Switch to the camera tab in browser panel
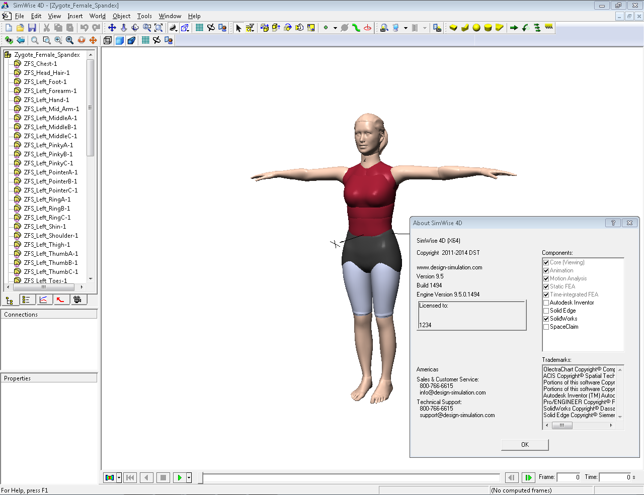 77,300
